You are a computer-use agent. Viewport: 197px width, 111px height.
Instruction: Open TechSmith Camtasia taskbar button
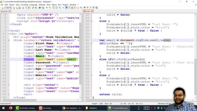coord(26,108)
